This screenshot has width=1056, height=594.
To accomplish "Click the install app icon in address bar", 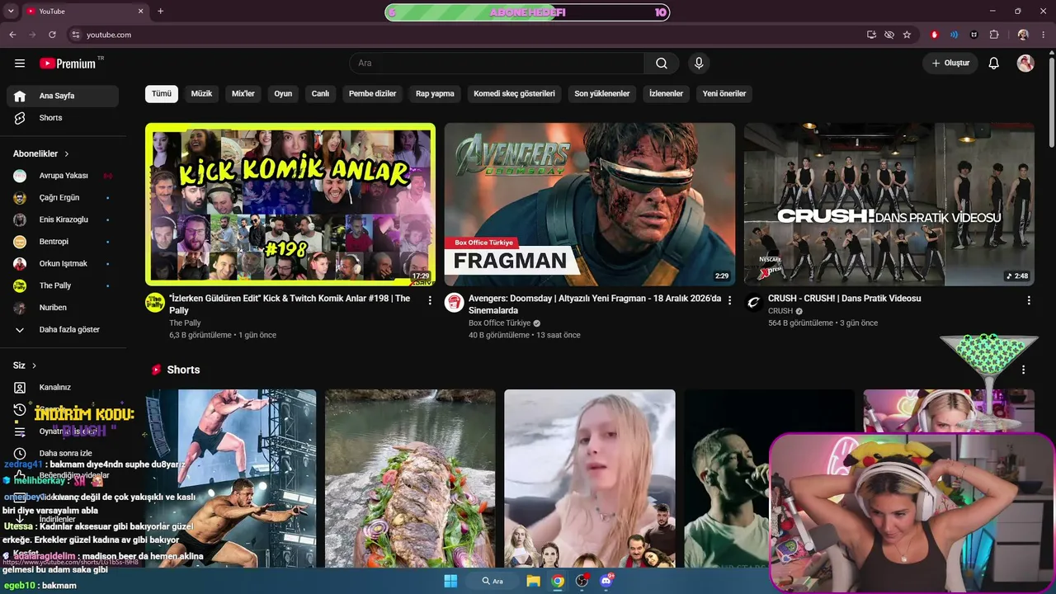I will [x=871, y=35].
